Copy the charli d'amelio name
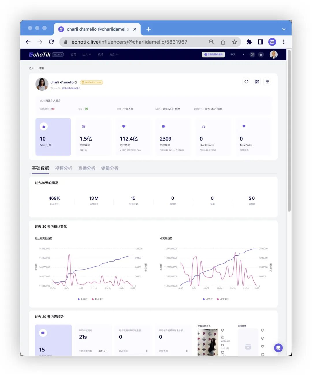312x376 pixels. coord(76,82)
